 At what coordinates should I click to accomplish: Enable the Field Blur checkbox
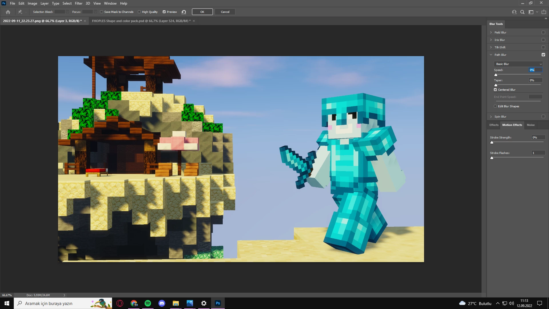tap(543, 33)
